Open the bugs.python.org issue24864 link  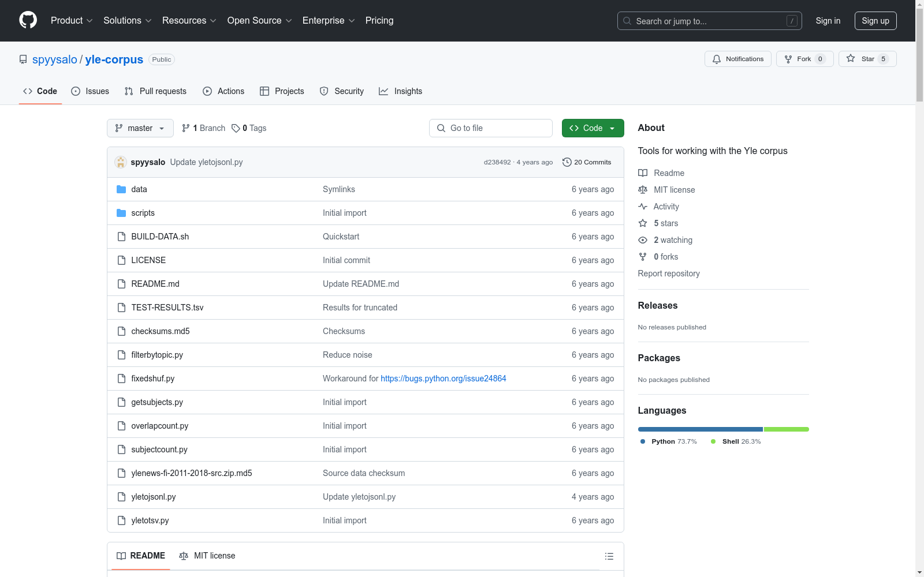click(x=444, y=379)
